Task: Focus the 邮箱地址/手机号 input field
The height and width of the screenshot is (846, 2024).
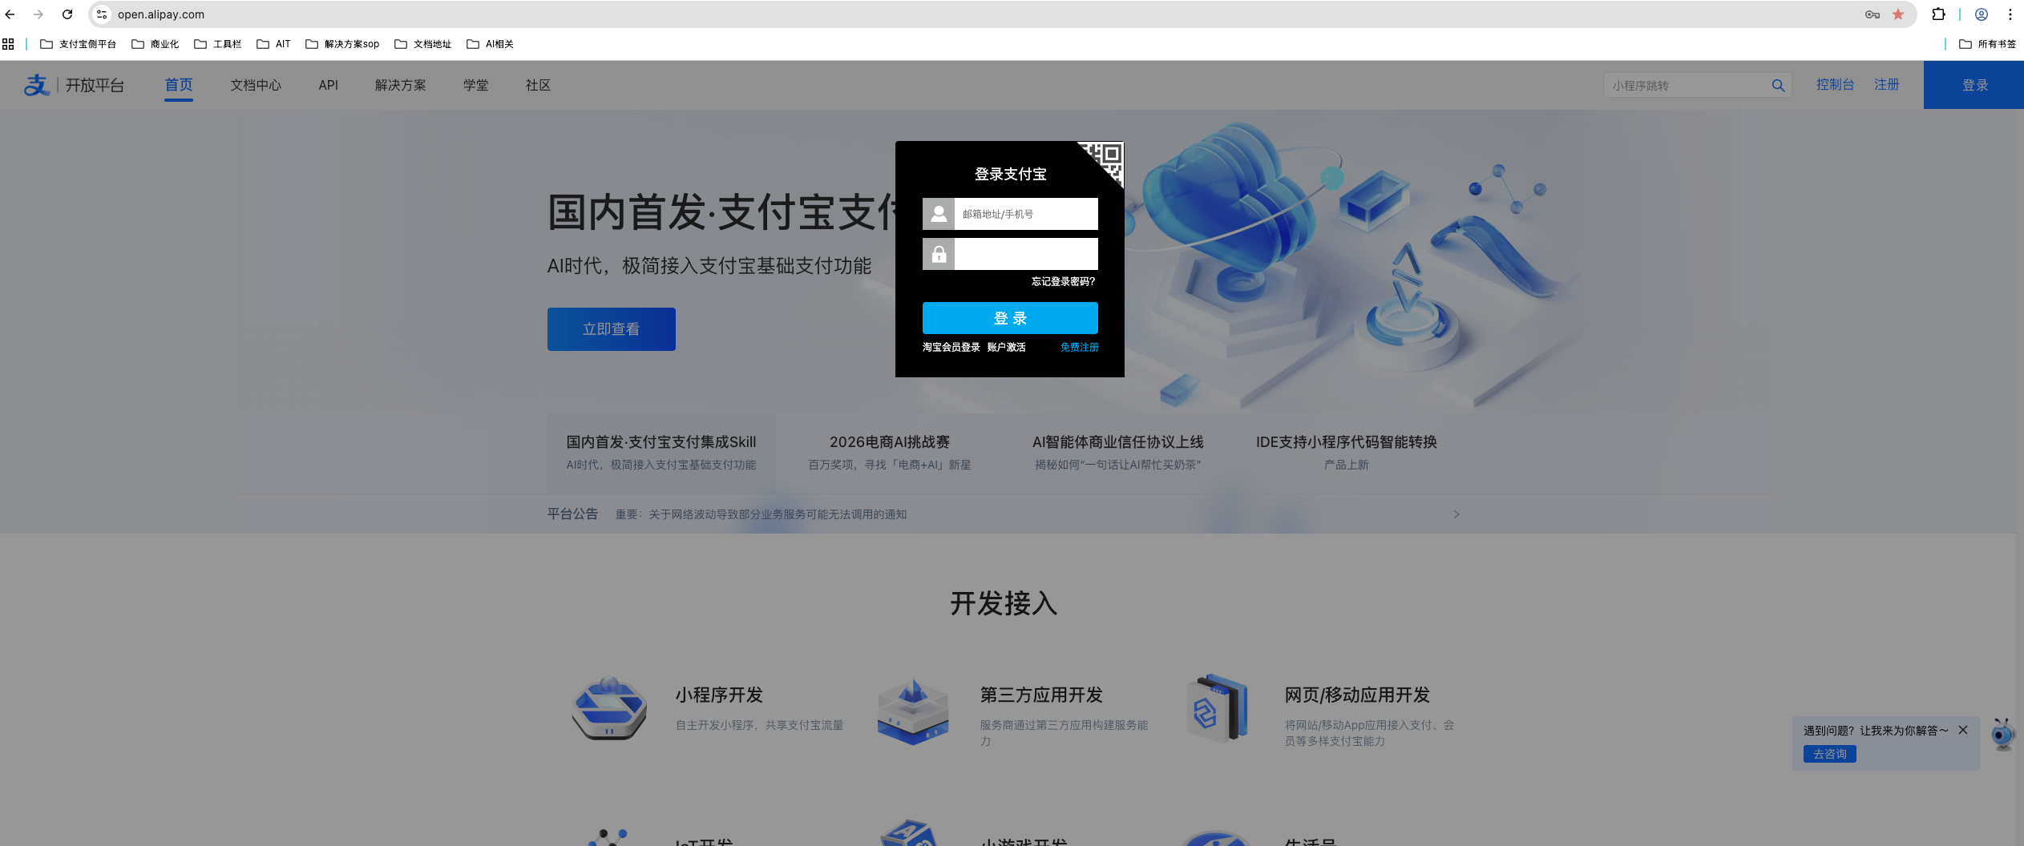Action: pyautogui.click(x=1025, y=214)
